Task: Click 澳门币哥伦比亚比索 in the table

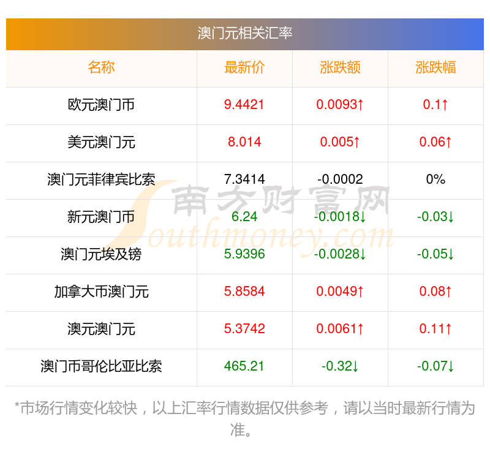Action: (101, 366)
